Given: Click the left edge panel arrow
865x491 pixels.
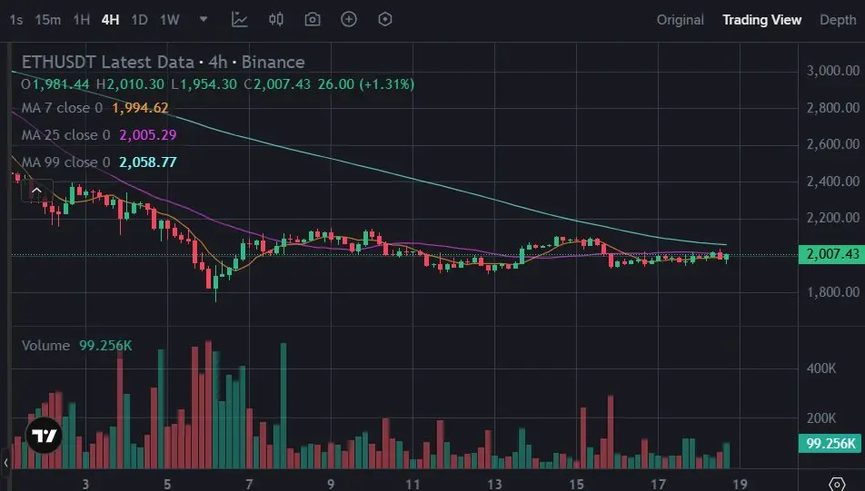Looking at the screenshot, I should click(5, 462).
